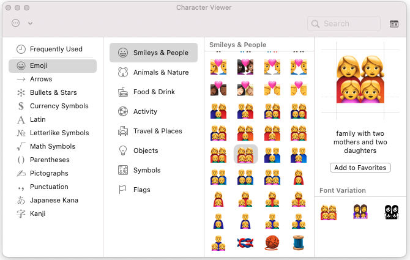The height and width of the screenshot is (260, 410).
Task: Pick the yarn ball emoji
Action: [x=272, y=242]
